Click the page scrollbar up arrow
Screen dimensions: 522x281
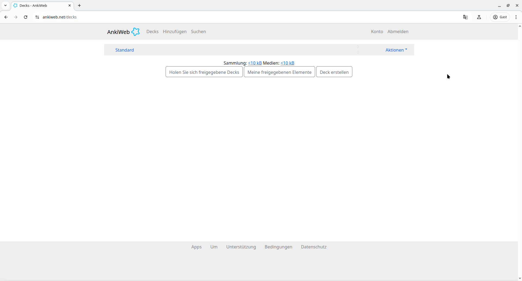520,26
